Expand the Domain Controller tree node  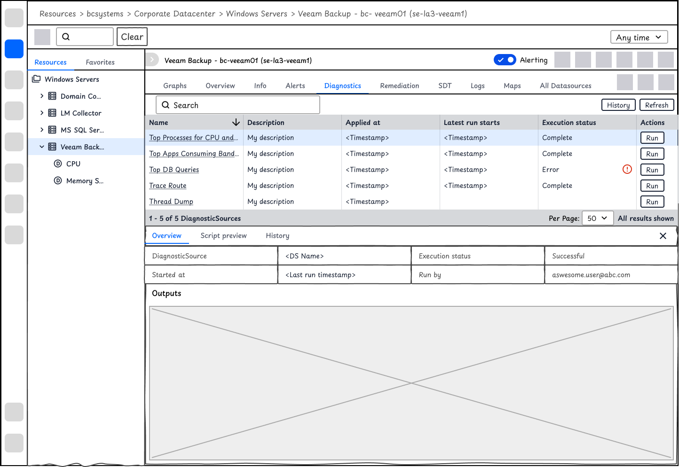(42, 96)
